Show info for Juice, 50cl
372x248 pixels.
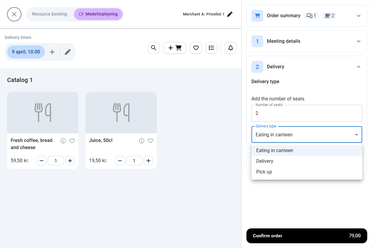[x=141, y=141]
